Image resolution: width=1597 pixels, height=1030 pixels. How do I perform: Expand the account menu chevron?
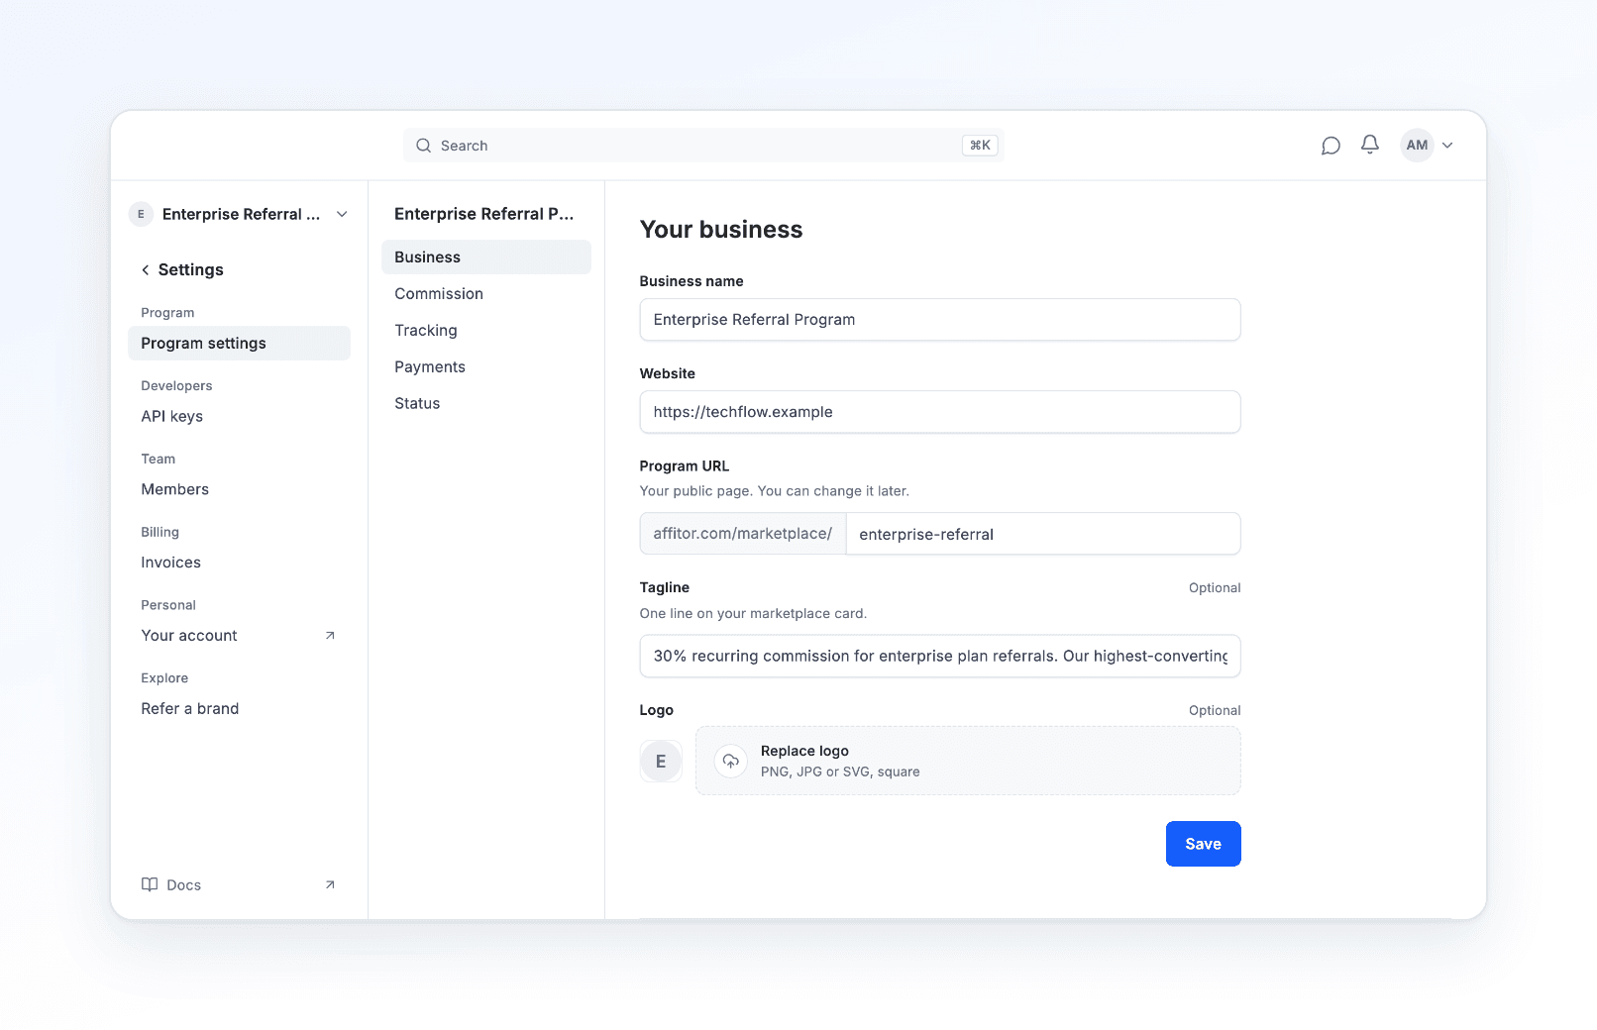tap(1447, 146)
